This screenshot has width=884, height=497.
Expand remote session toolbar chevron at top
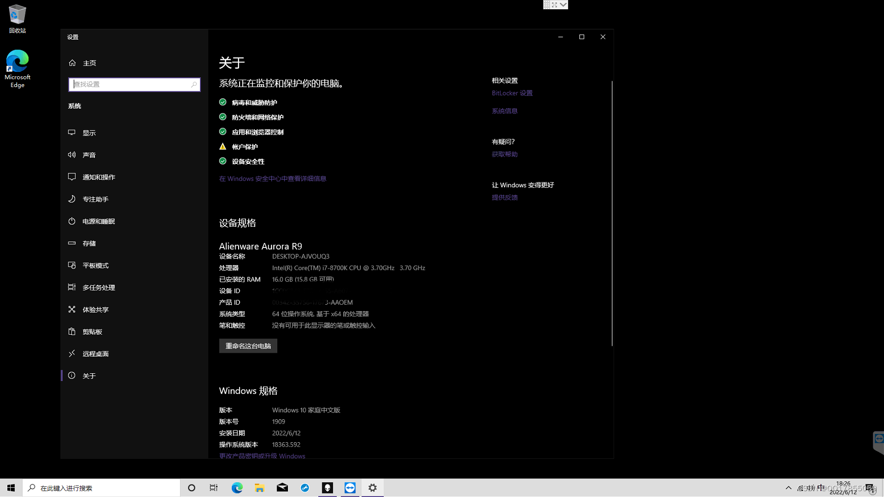tap(563, 4)
